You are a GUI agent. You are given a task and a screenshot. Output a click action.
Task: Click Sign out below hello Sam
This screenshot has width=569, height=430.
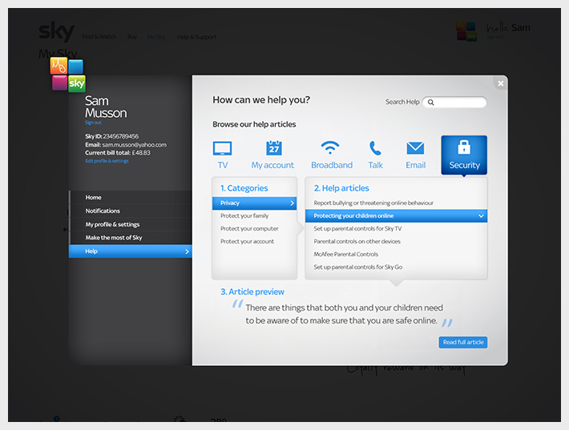tap(494, 37)
